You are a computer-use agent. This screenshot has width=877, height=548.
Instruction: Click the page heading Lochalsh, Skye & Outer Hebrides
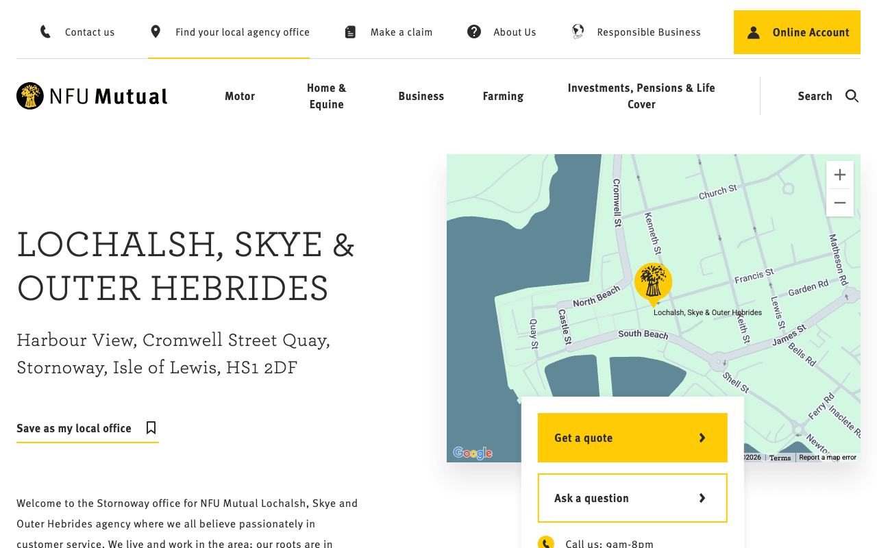(186, 265)
